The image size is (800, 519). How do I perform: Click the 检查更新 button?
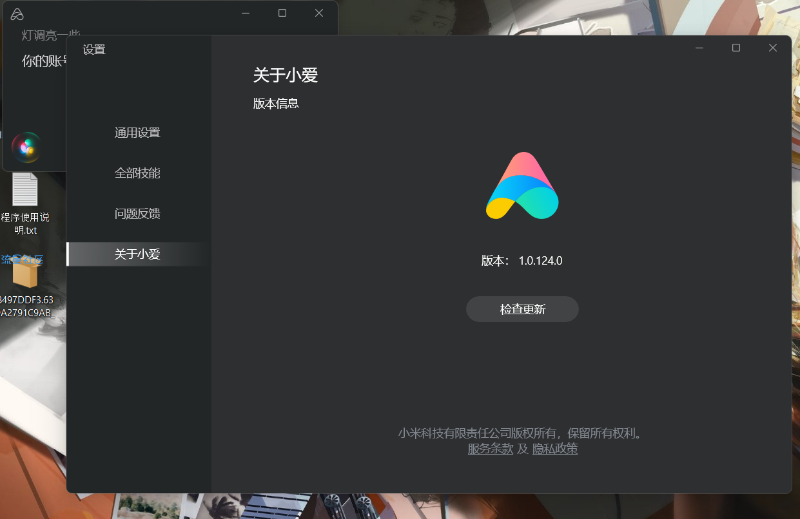tap(522, 309)
